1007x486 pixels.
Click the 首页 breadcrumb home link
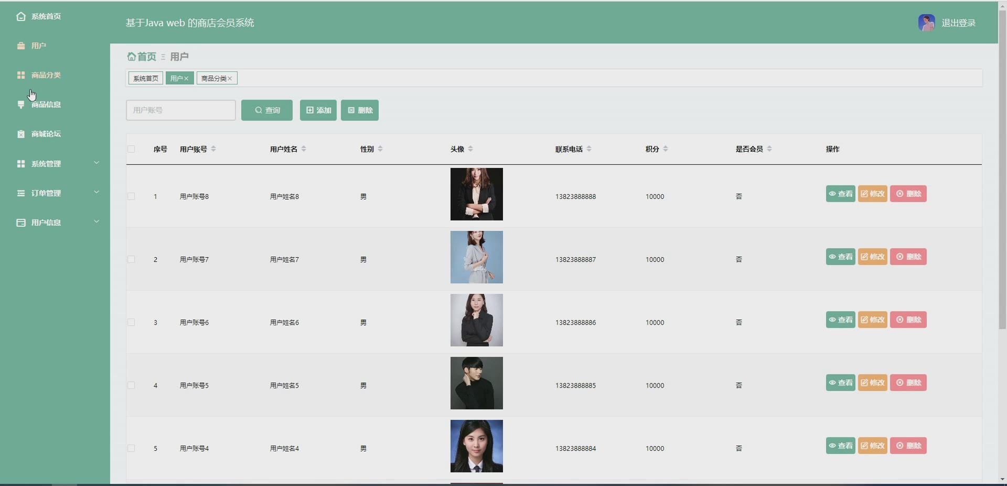click(x=142, y=56)
